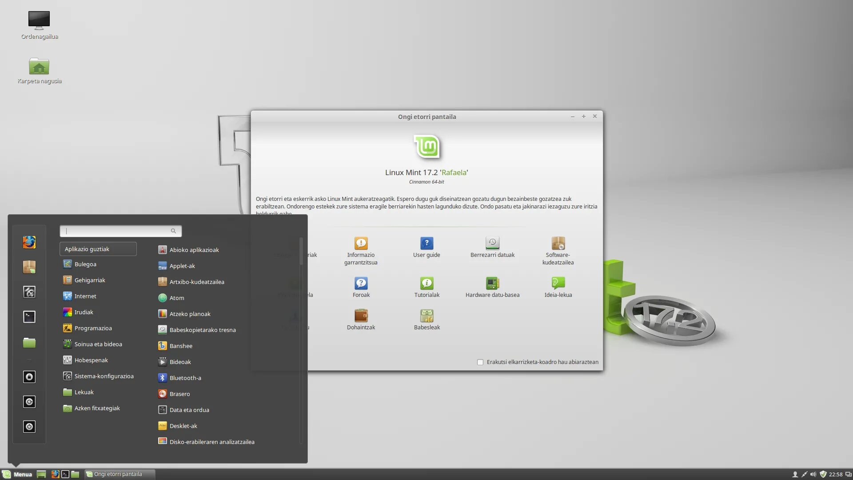
Task: Select Irudiak category in menu
Action: [98, 312]
